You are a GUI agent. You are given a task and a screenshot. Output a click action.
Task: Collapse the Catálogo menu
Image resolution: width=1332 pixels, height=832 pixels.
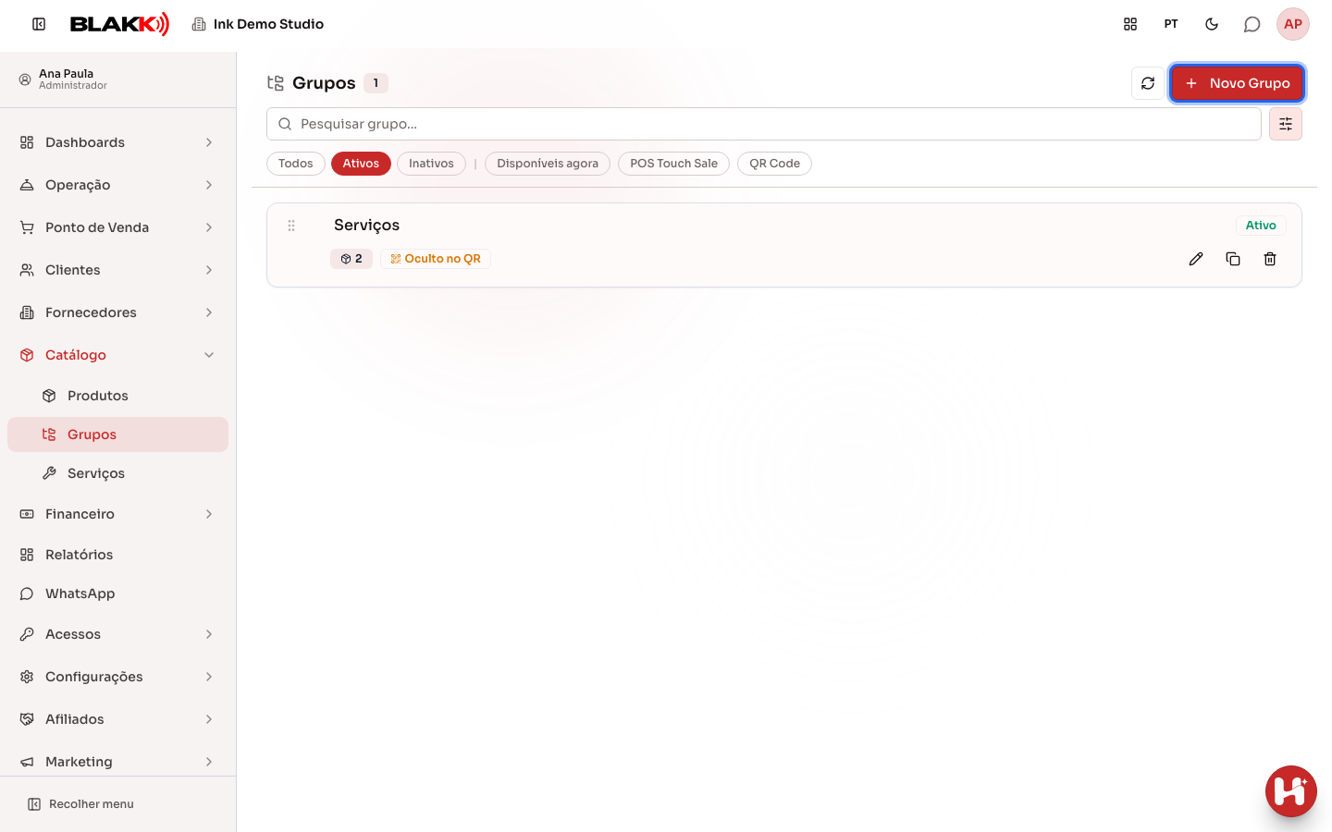click(x=117, y=355)
